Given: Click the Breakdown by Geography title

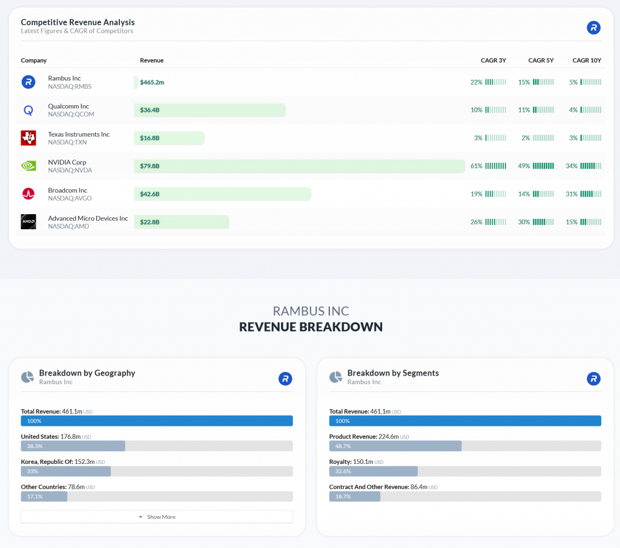Looking at the screenshot, I should (x=87, y=373).
